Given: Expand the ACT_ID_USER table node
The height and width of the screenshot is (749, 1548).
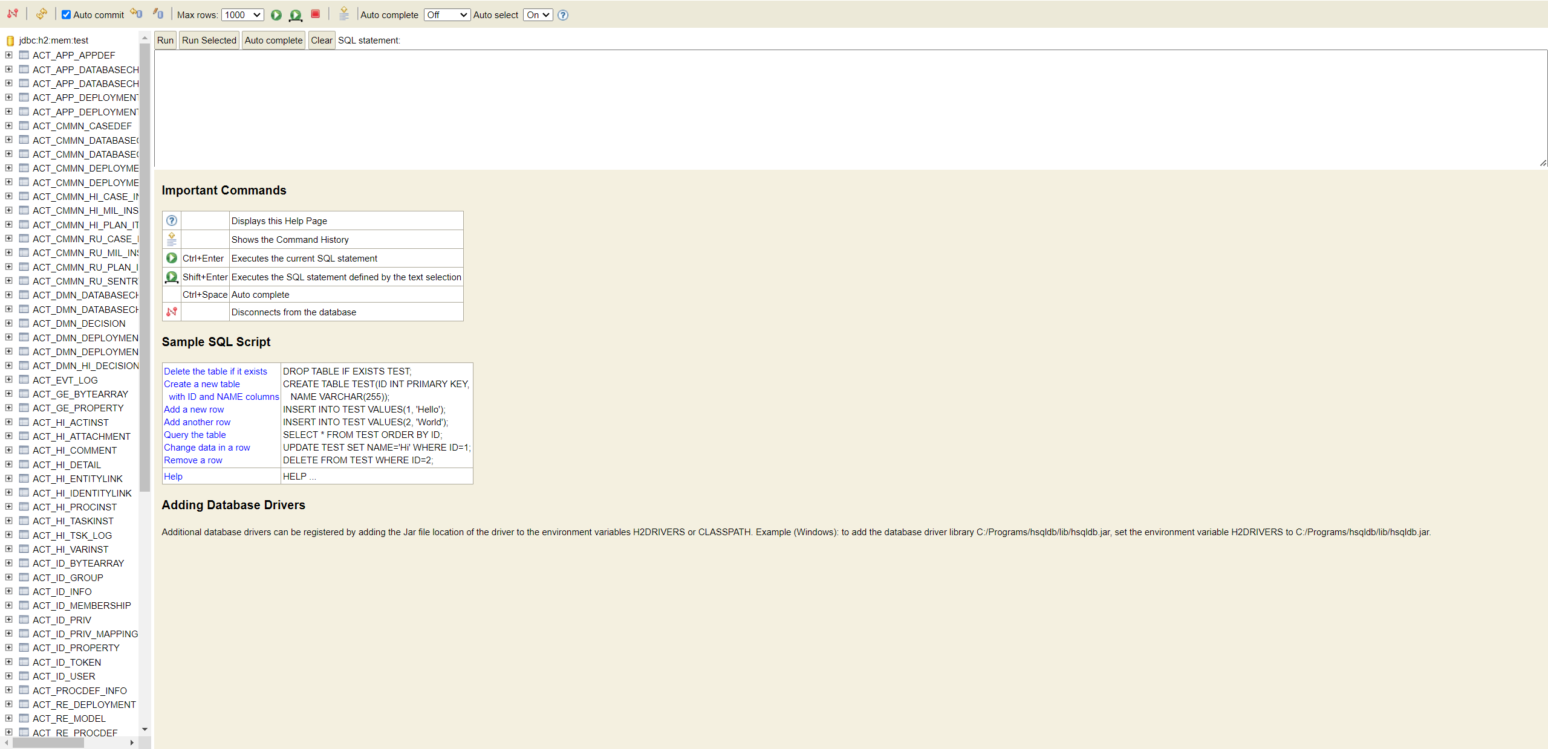Looking at the screenshot, I should (8, 676).
